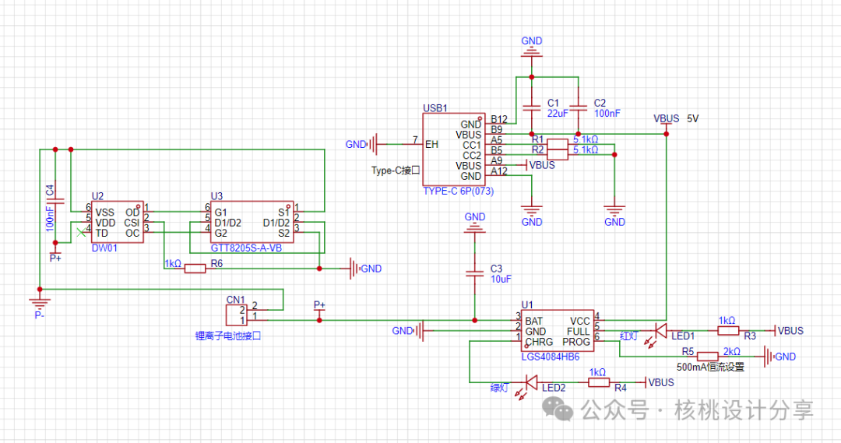This screenshot has width=841, height=443.
Task: Click the VBUS flag at pin A9
Action: 525,164
